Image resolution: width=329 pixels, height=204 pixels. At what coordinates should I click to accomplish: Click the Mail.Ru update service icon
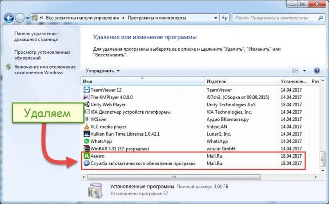tap(86, 163)
